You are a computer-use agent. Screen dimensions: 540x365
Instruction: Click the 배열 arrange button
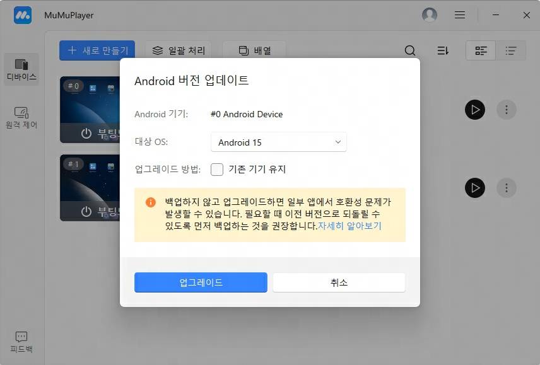(x=255, y=50)
